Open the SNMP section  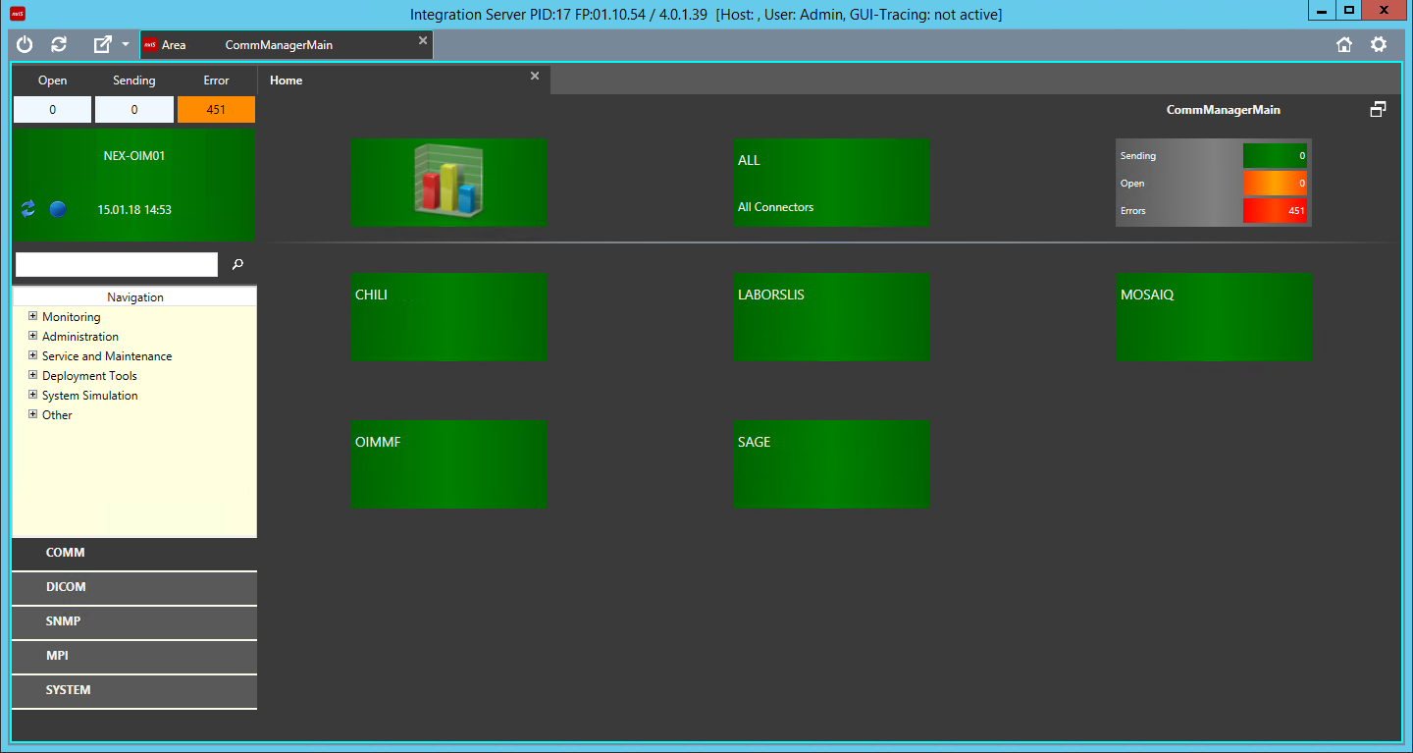(x=134, y=621)
